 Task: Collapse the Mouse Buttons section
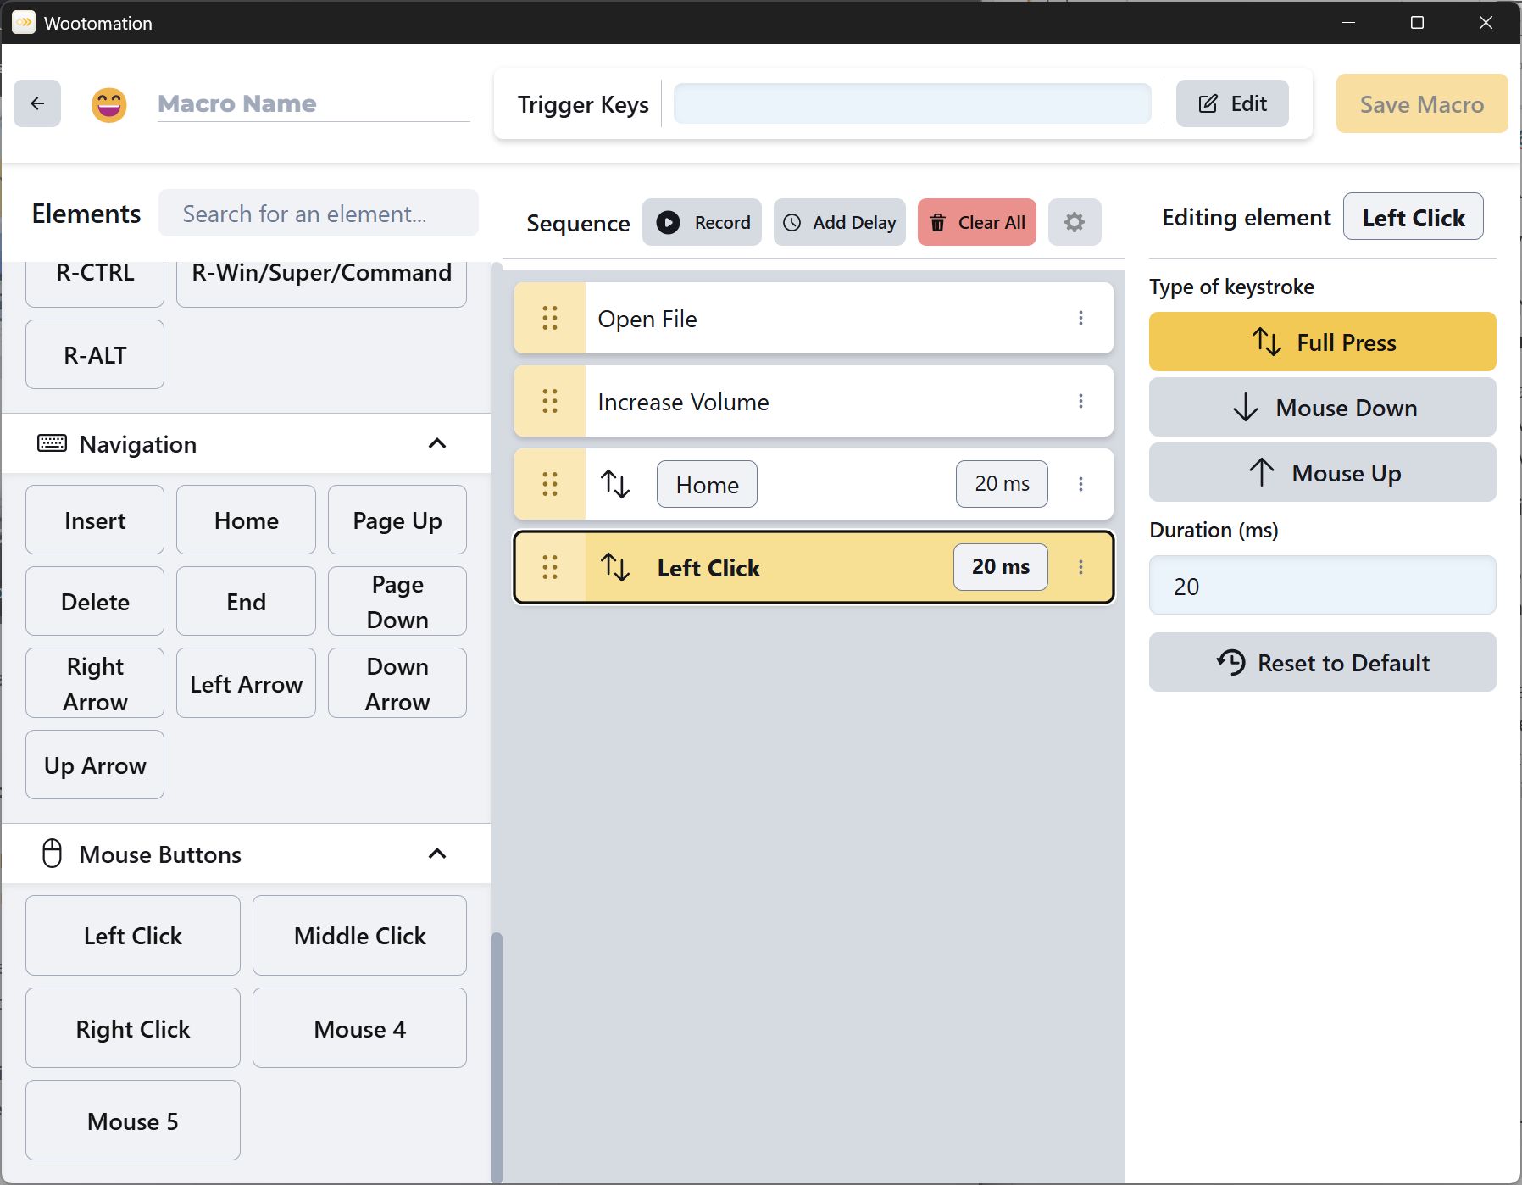point(436,854)
